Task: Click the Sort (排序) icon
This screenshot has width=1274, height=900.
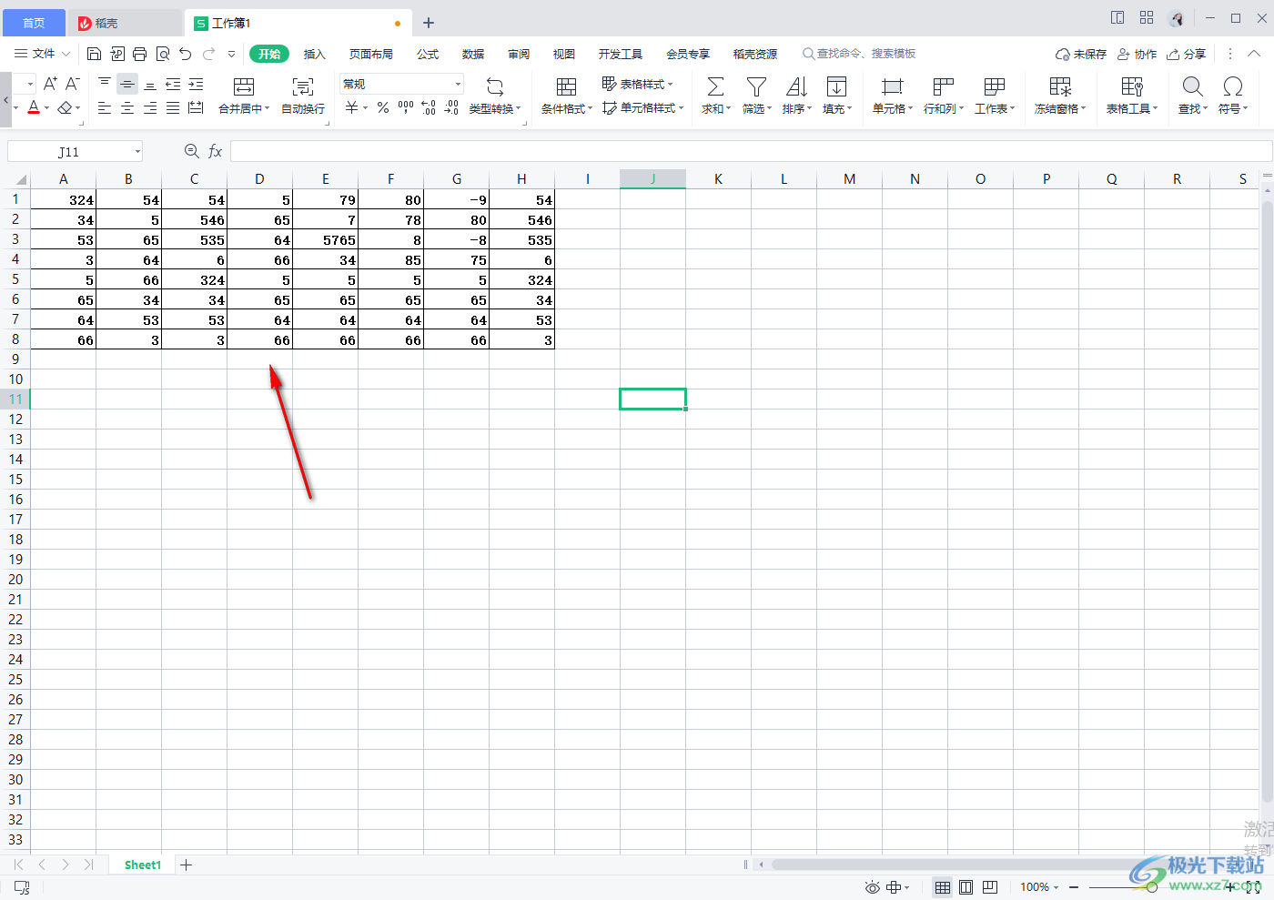Action: tap(796, 86)
